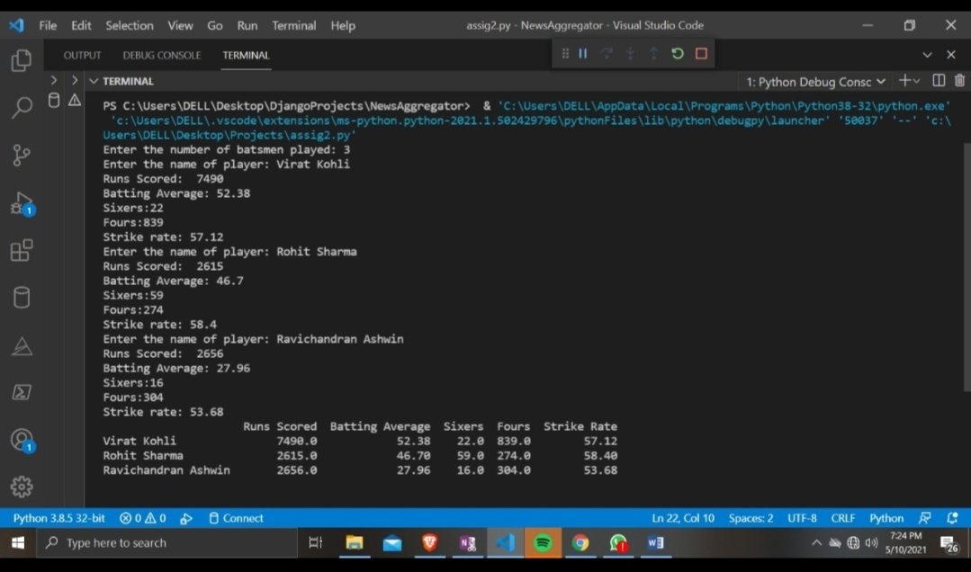Switch to the DEBUG CONSOLE tab
The height and width of the screenshot is (572, 971).
point(162,55)
